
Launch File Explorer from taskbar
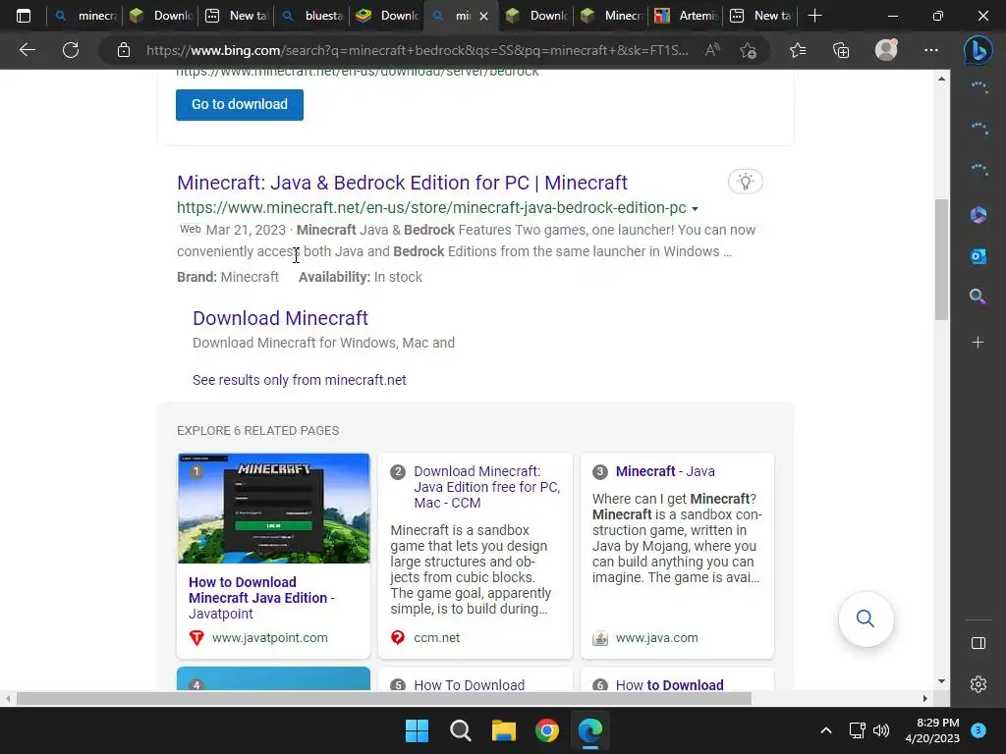504,730
